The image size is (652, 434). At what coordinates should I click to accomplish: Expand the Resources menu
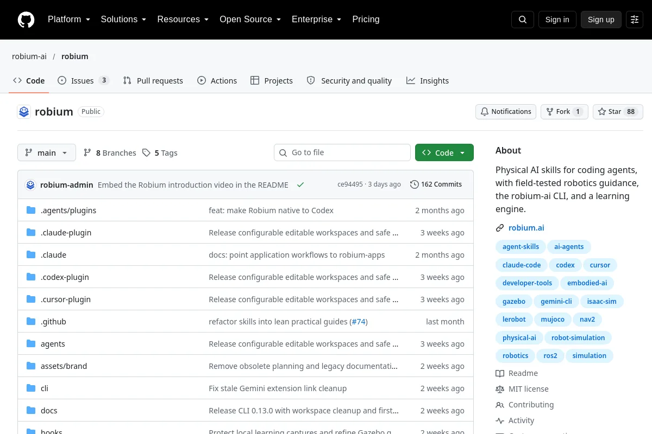[x=183, y=20]
